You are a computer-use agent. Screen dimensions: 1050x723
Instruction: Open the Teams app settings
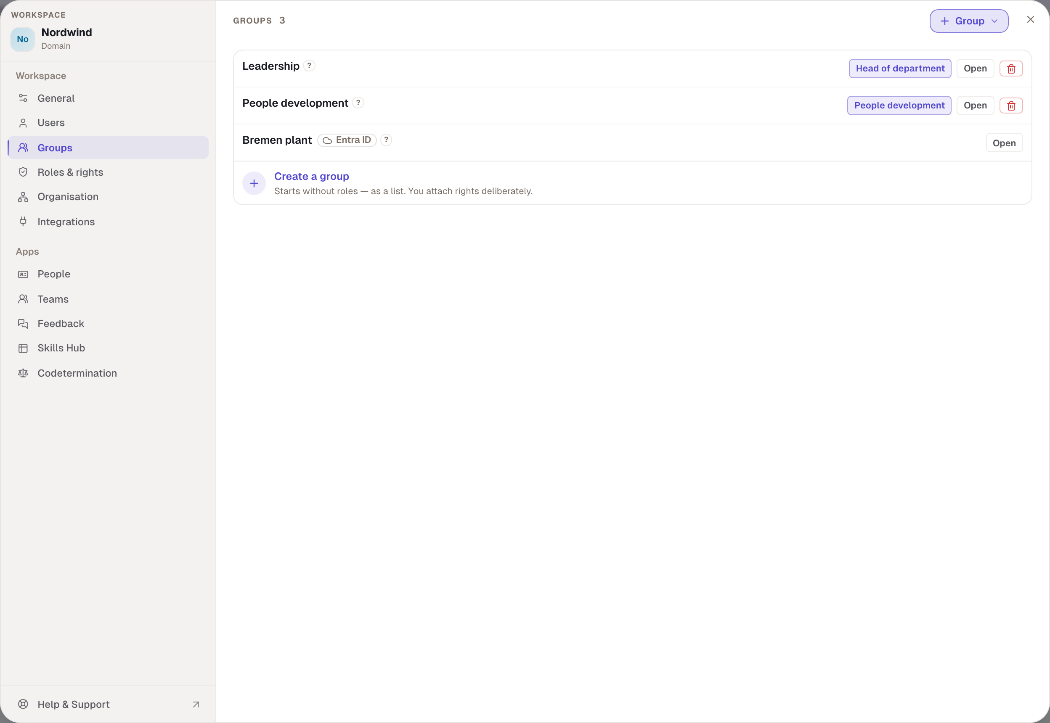(x=108, y=299)
